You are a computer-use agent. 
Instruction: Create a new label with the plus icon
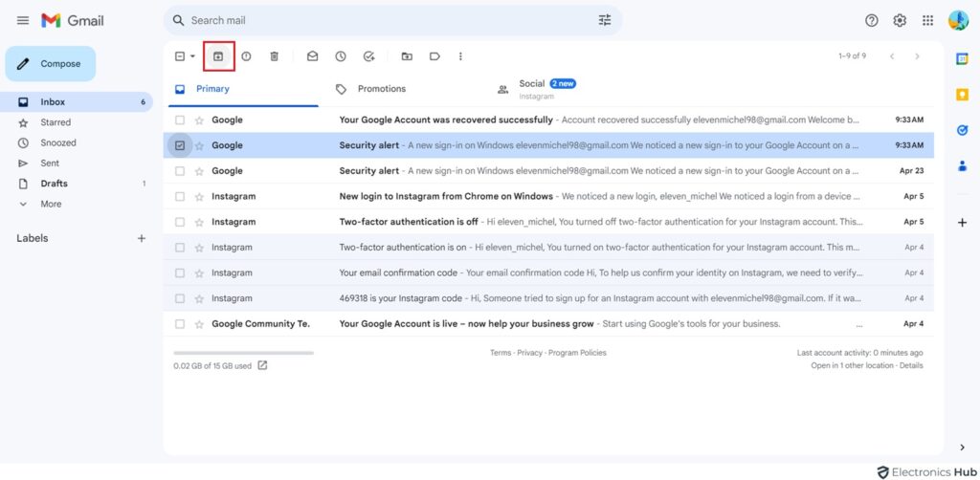click(x=142, y=238)
